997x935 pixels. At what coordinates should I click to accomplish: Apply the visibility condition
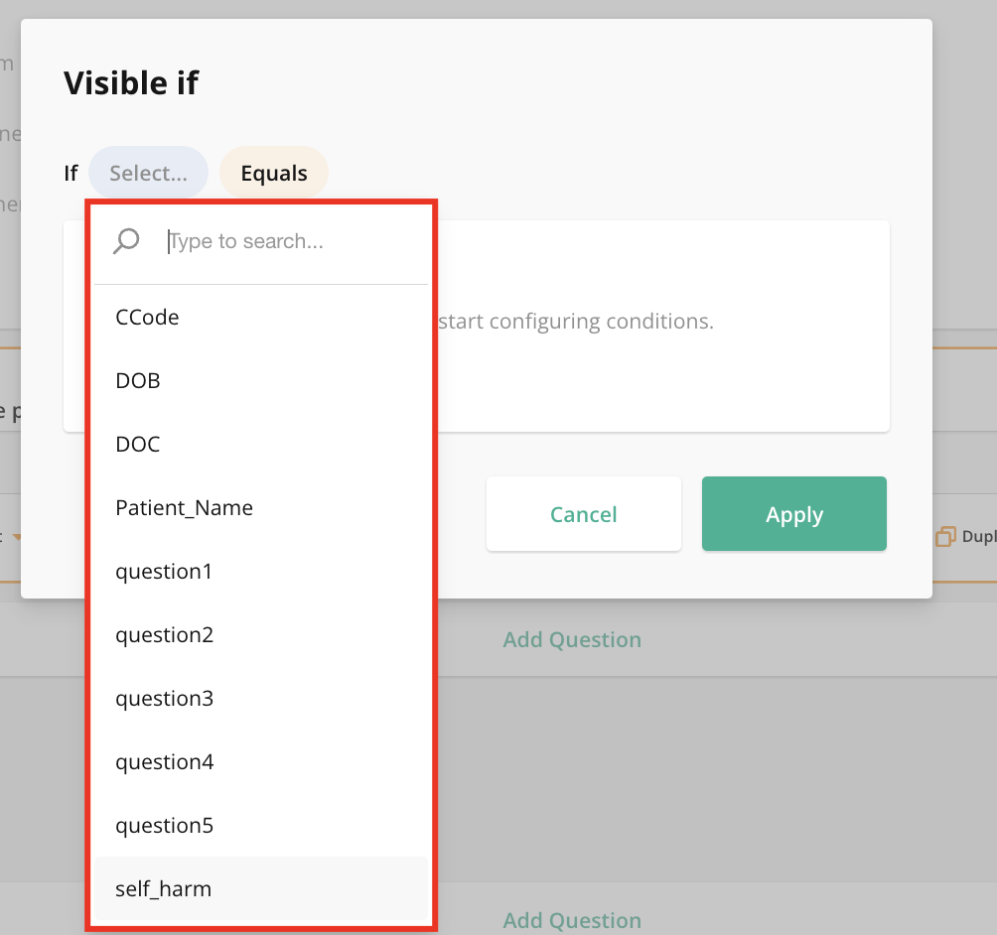[793, 514]
